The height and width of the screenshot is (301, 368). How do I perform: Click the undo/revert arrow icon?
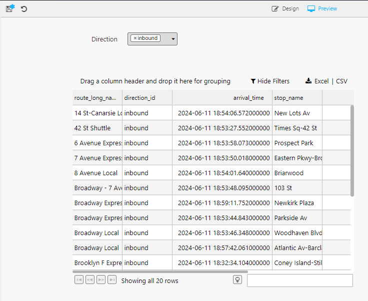[x=24, y=9]
